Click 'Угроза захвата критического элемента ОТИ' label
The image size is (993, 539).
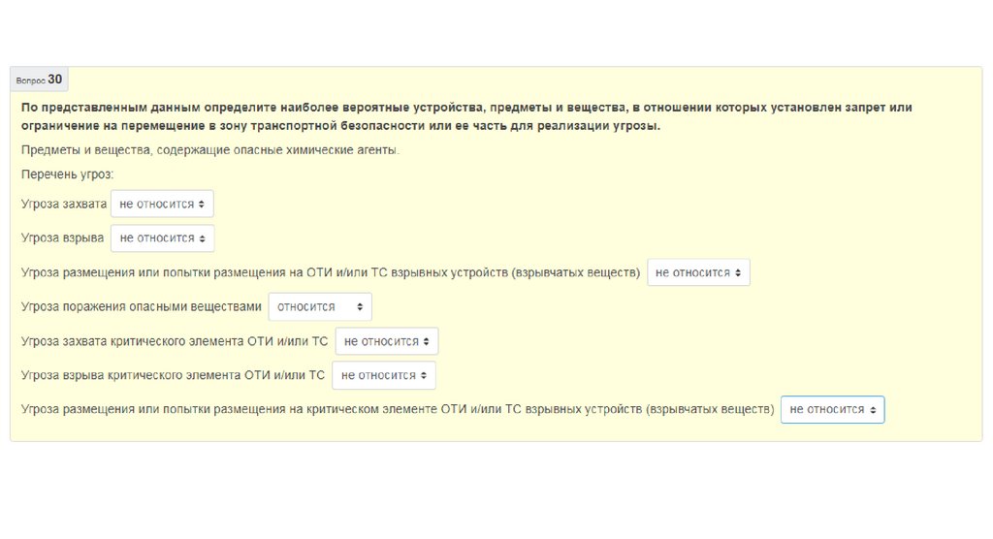[175, 341]
